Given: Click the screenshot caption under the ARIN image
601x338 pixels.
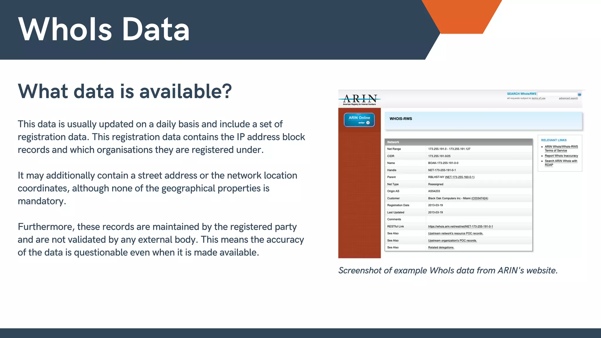Looking at the screenshot, I should [448, 271].
